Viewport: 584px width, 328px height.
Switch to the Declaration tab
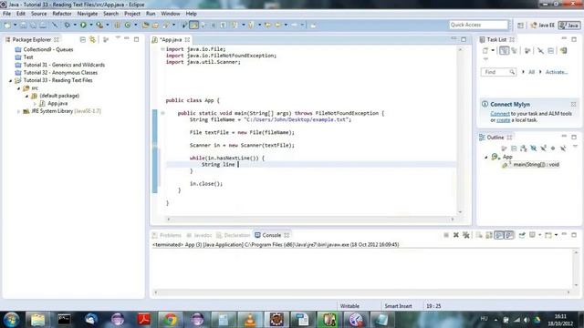point(234,235)
